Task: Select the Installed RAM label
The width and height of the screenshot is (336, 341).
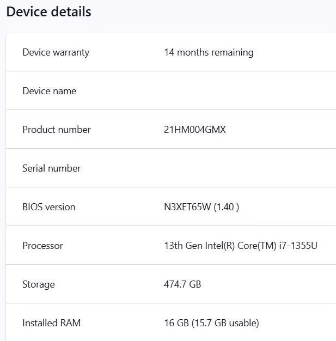Action: (x=52, y=323)
